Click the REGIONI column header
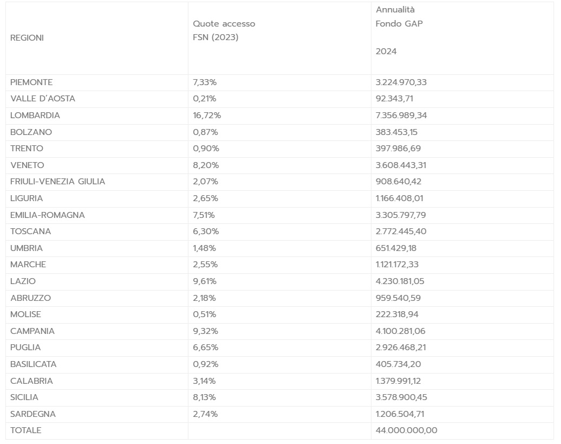 (x=27, y=38)
